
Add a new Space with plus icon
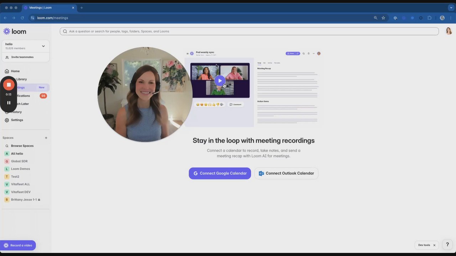[x=46, y=138]
